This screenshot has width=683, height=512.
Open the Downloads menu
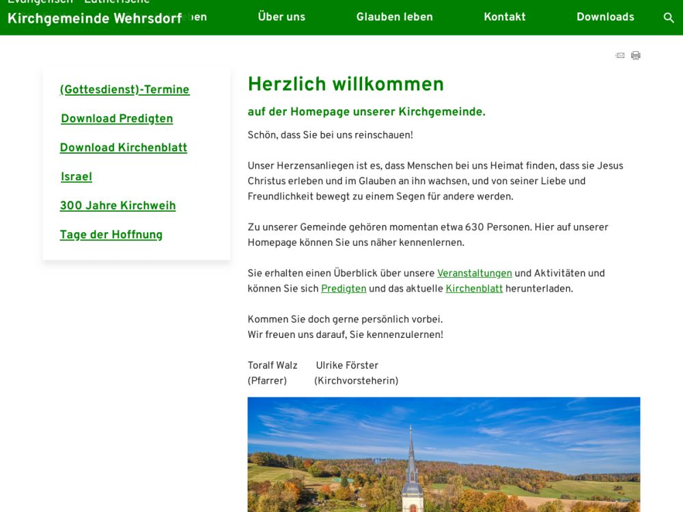(x=605, y=17)
